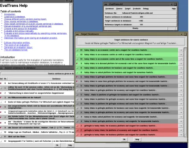Click scroll-up arrow in Target Sentences list
This screenshot has width=189, height=148.
click(185, 49)
